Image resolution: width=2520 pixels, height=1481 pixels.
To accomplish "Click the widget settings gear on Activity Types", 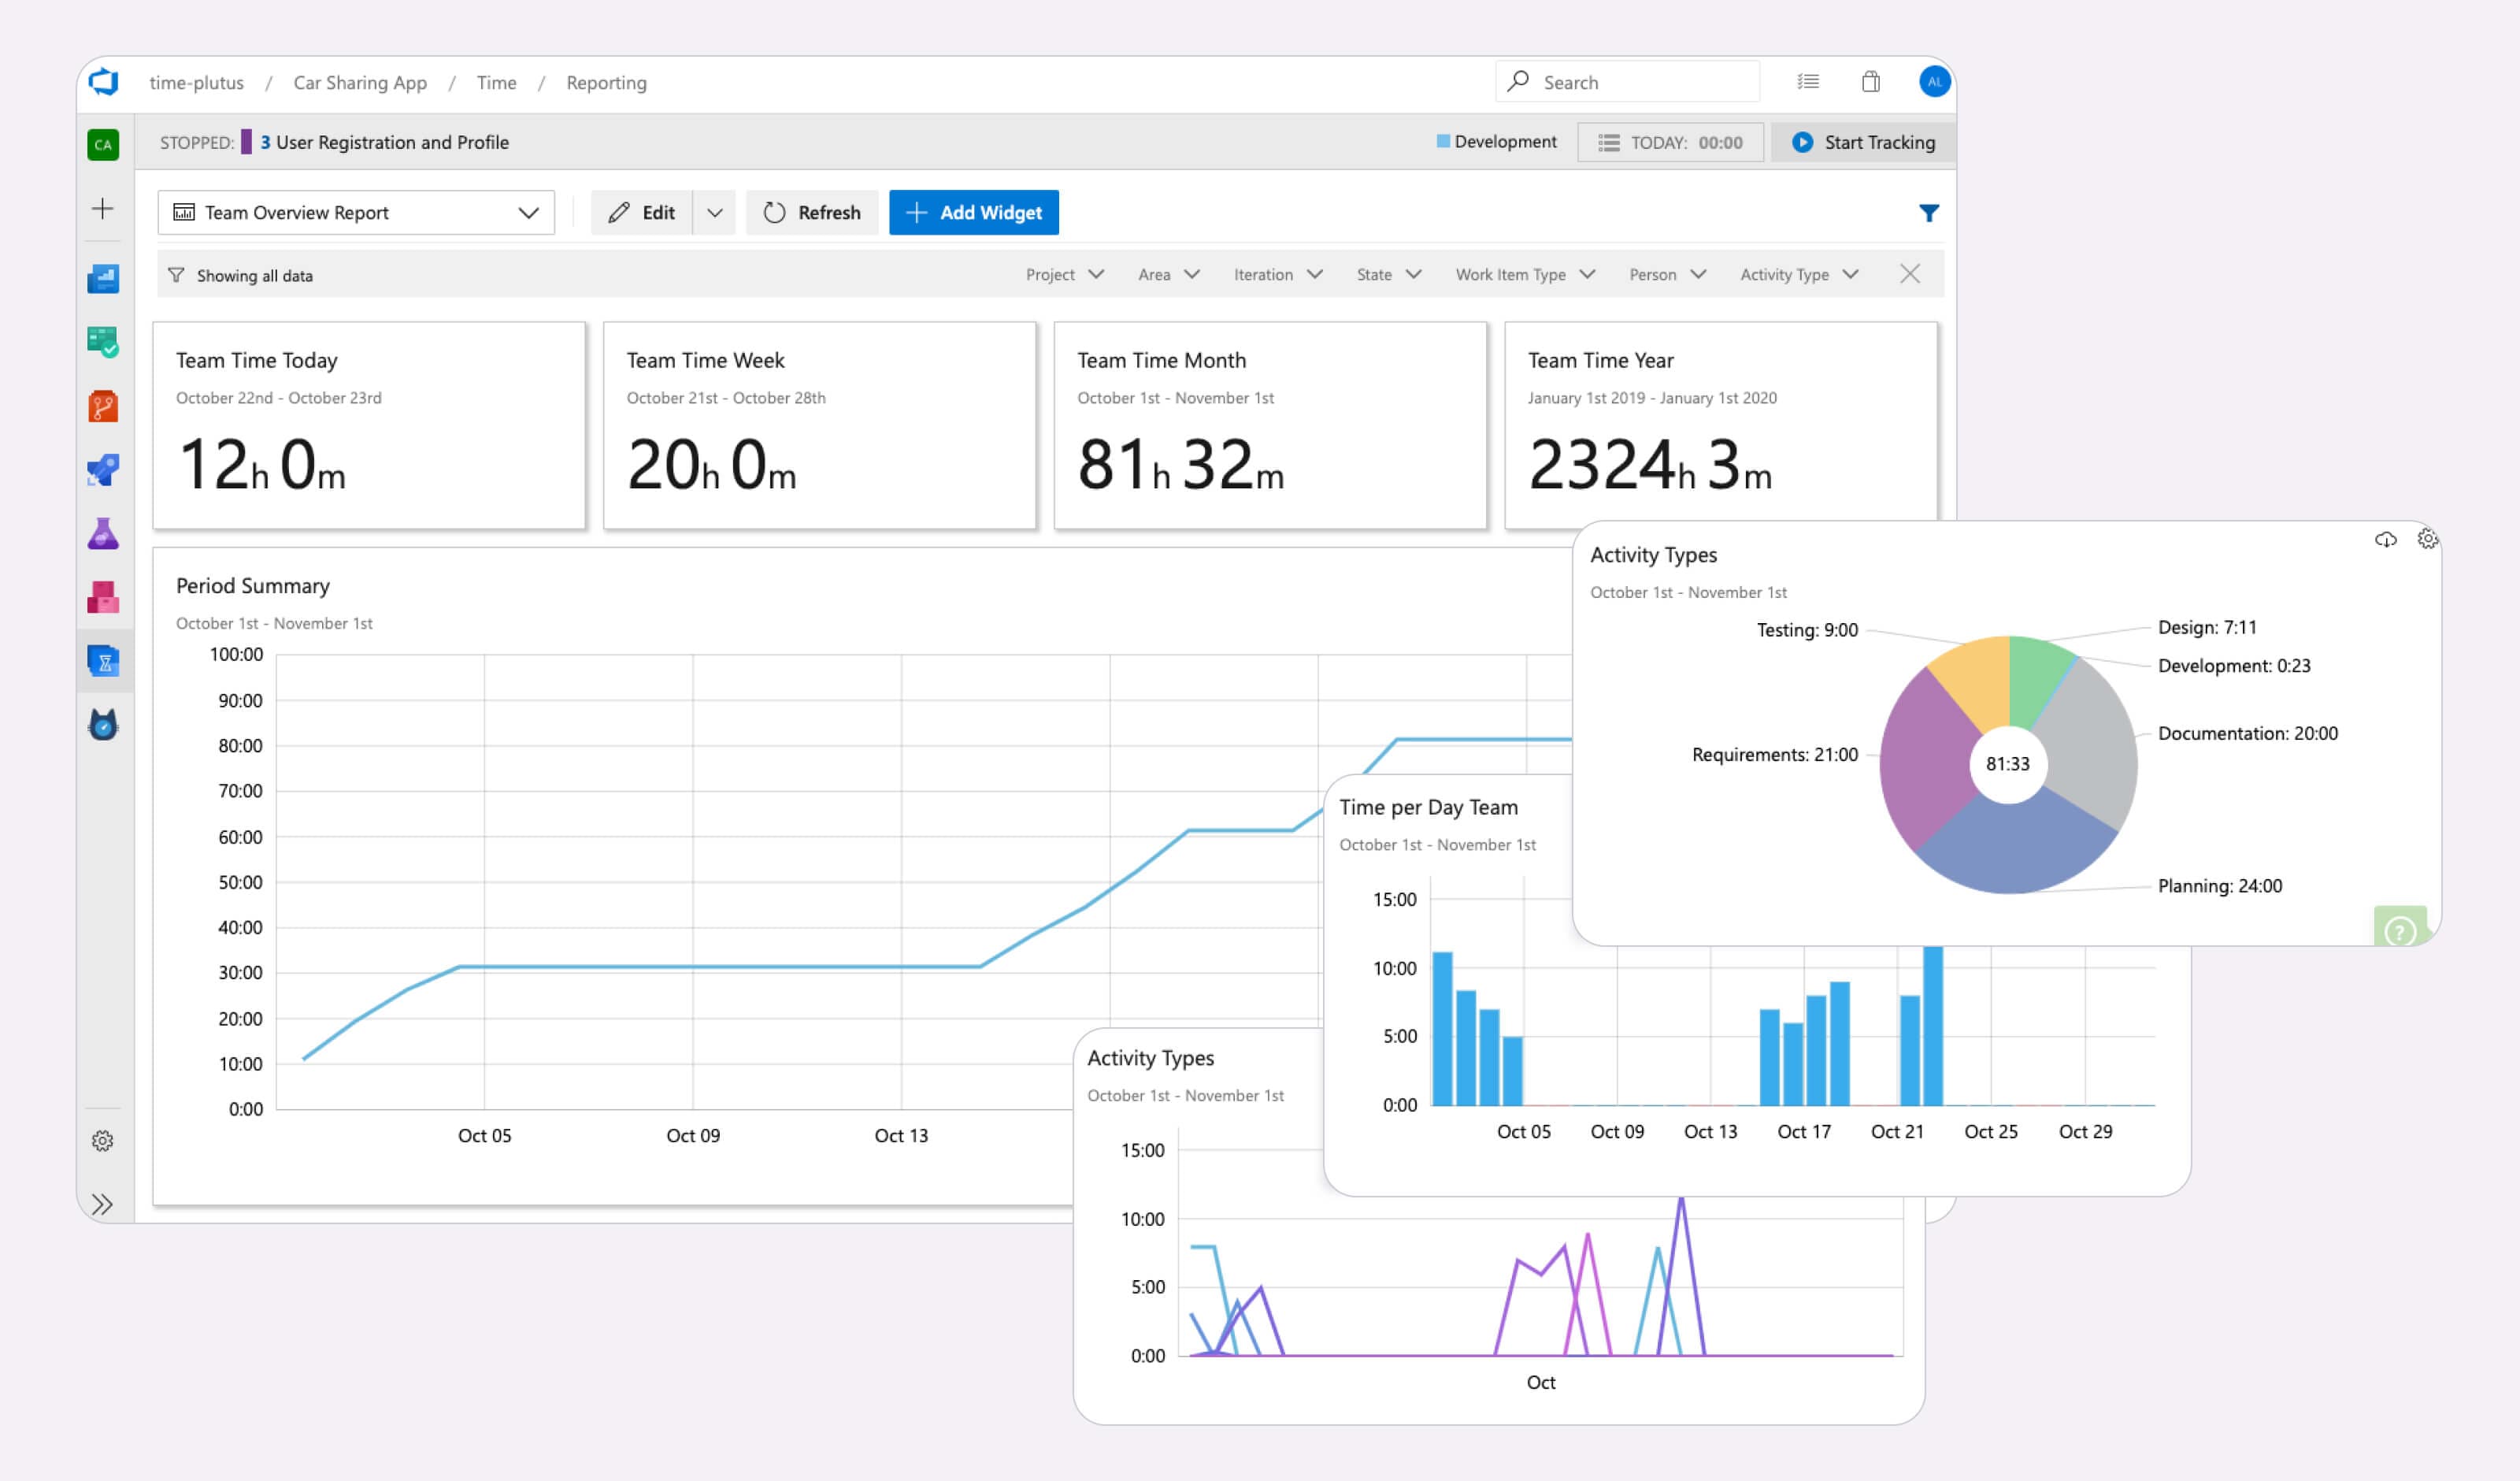I will pos(2427,540).
